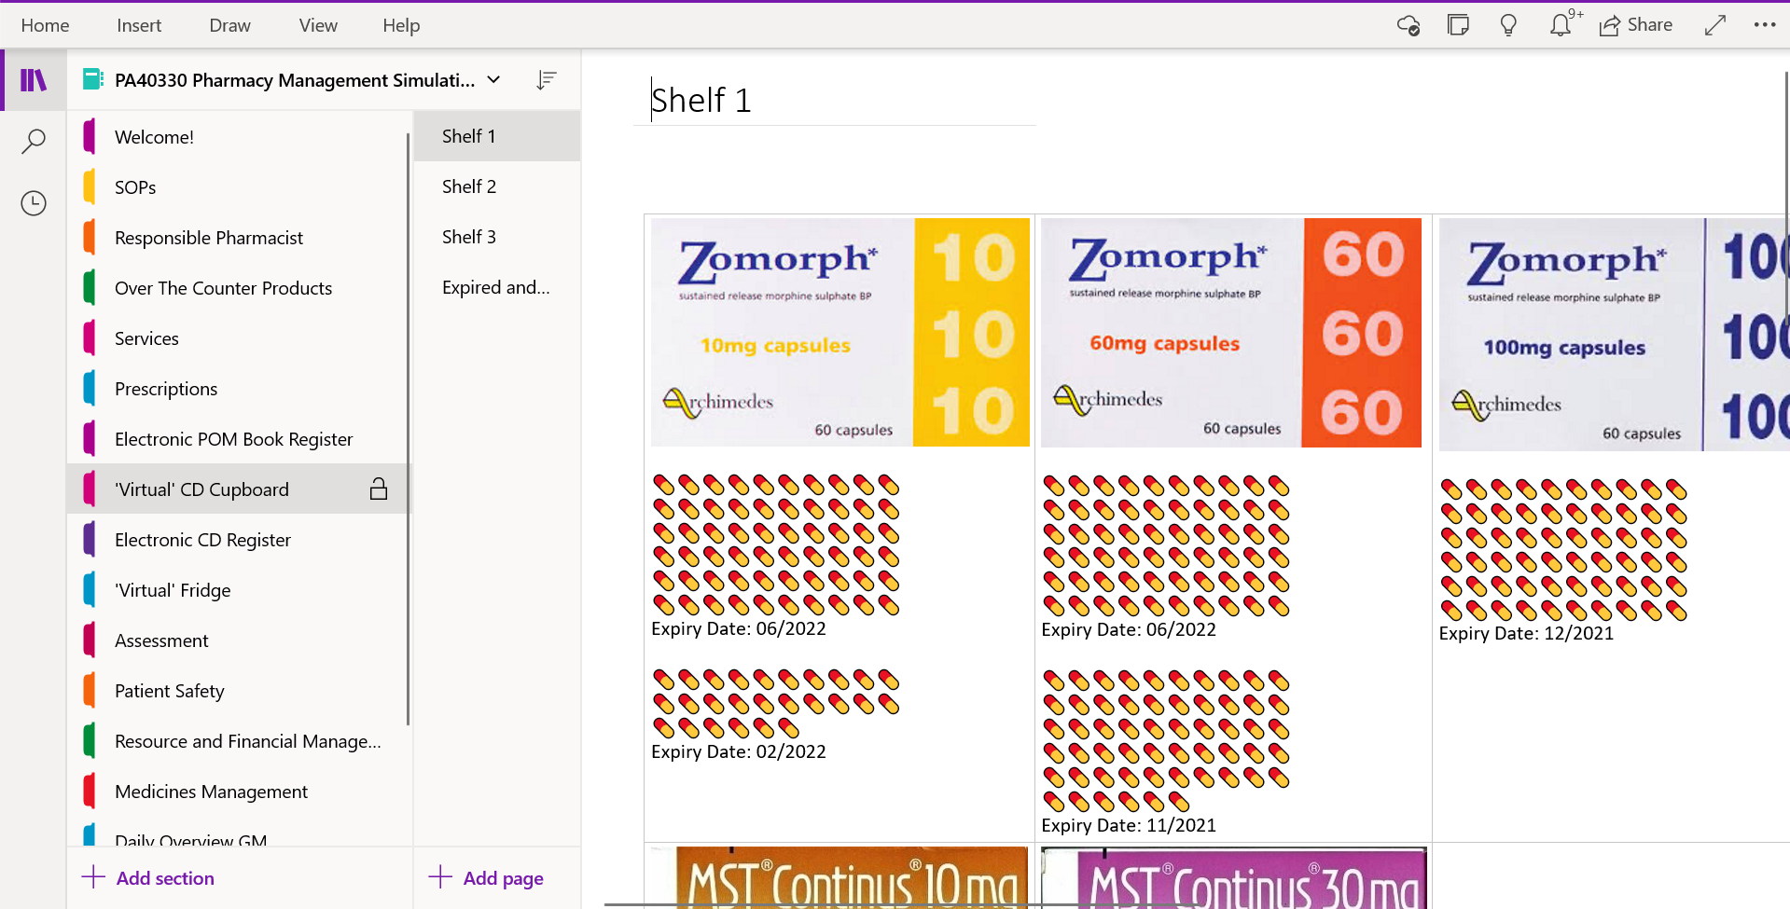The height and width of the screenshot is (909, 1790).
Task: Click the sort pages icon
Action: tap(547, 80)
